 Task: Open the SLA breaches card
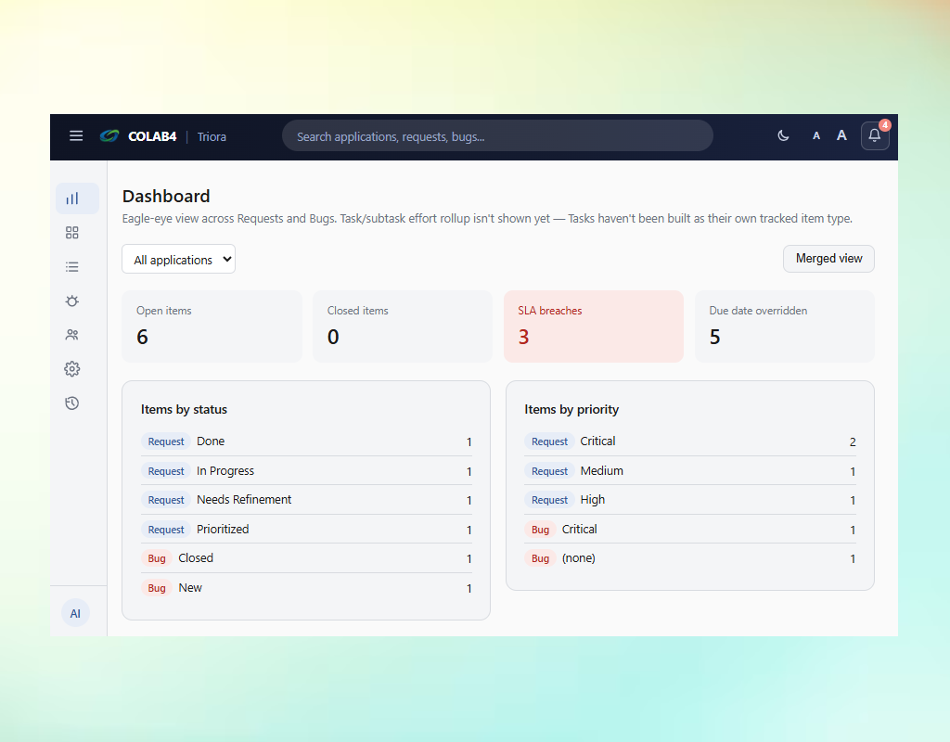pos(594,326)
